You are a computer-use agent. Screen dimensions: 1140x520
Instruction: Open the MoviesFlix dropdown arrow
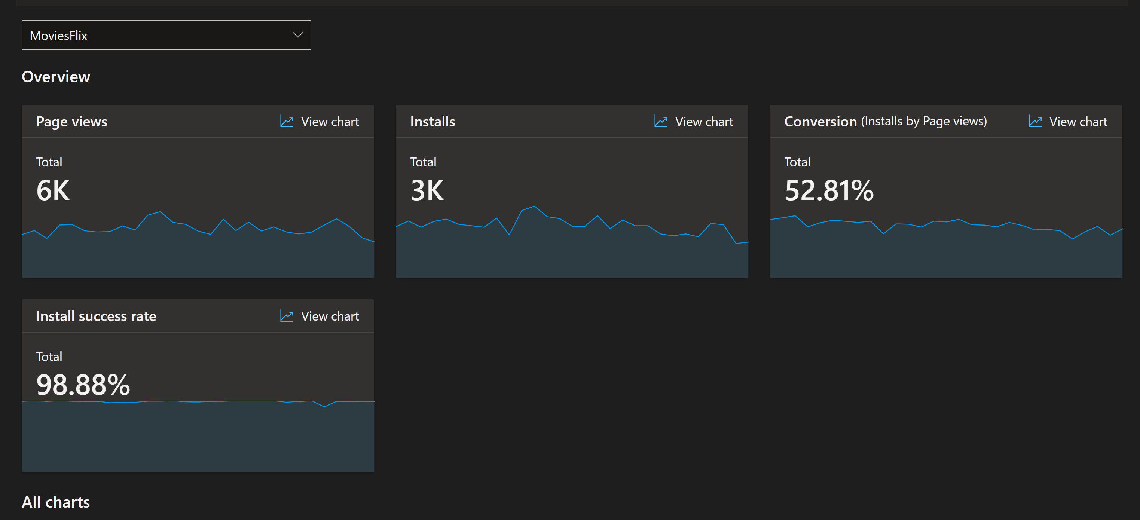[x=297, y=35]
